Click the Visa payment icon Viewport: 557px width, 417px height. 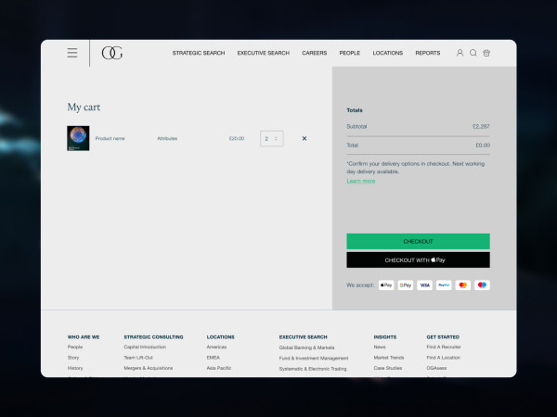point(424,284)
